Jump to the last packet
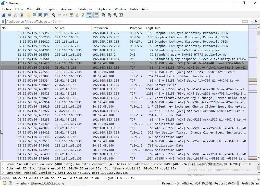This screenshot has width=260, height=186. point(83,15)
